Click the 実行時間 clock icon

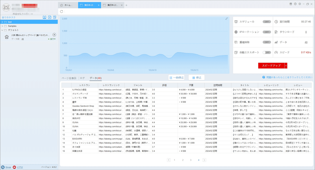click(276, 22)
